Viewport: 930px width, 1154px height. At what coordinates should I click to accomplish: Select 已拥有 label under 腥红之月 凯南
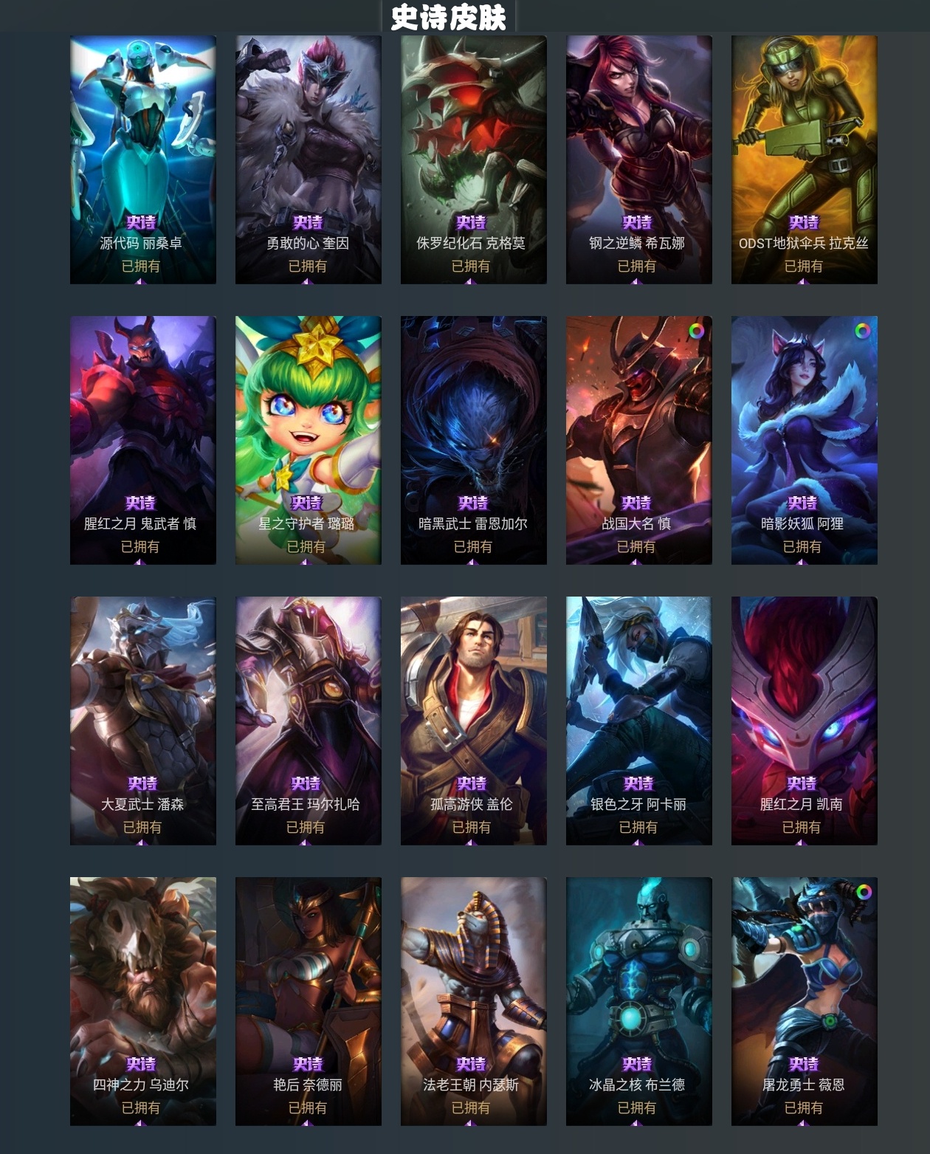pos(802,827)
